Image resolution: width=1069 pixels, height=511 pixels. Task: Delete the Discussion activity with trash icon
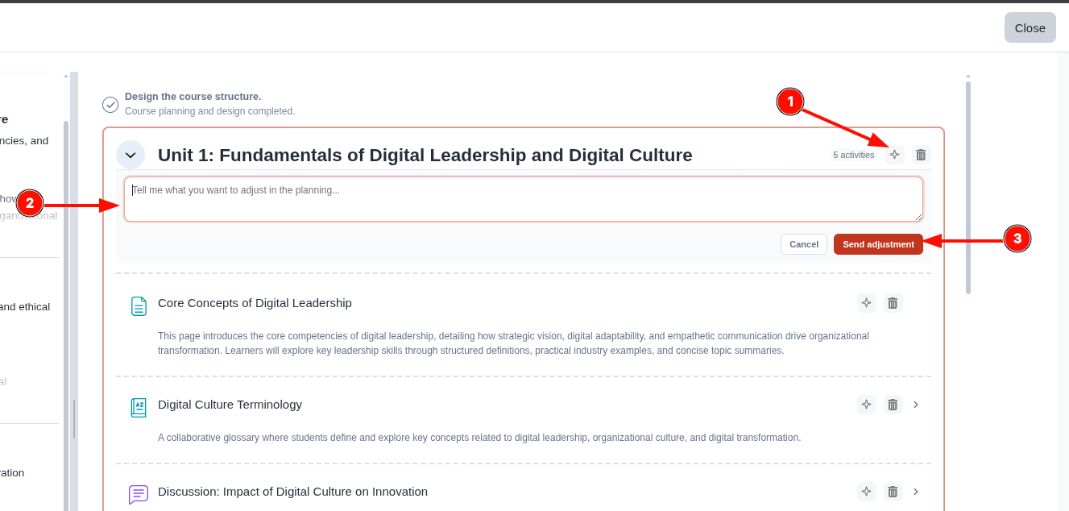893,492
